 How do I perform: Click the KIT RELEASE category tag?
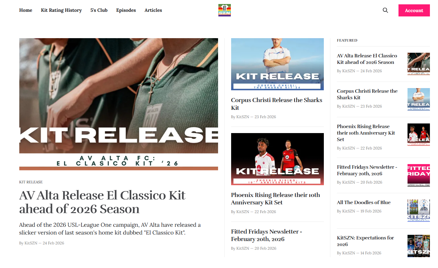pyautogui.click(x=31, y=182)
